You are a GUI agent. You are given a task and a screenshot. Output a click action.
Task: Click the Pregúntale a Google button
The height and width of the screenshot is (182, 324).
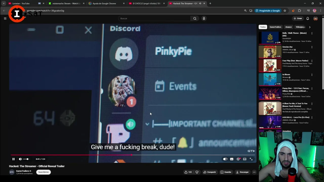[268, 11]
